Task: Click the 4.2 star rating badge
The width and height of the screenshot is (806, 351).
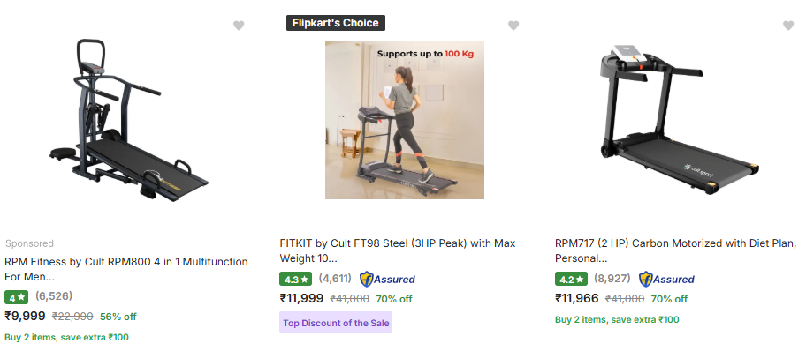Action: [x=571, y=280]
